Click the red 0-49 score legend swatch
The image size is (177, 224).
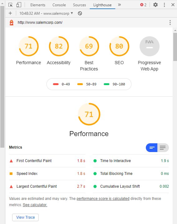click(56, 84)
